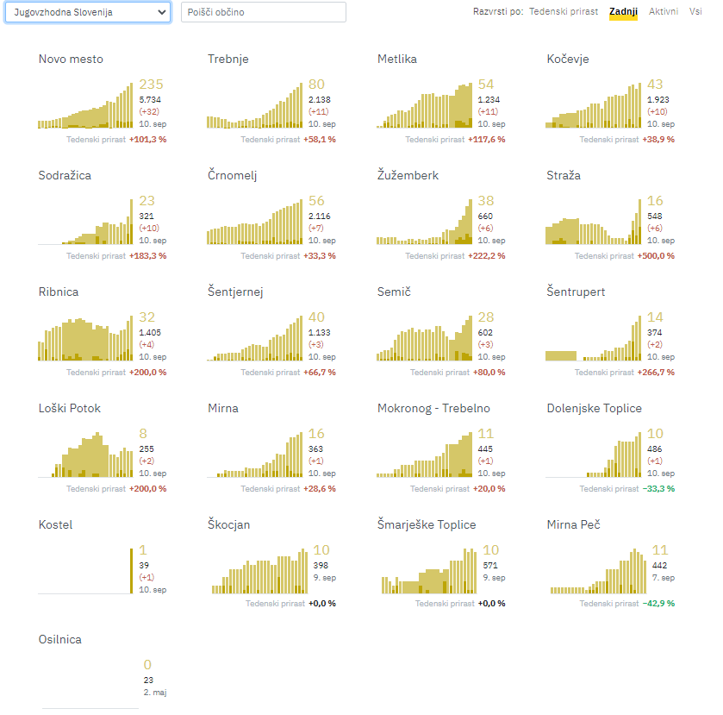The width and height of the screenshot is (723, 715).
Task: Select the Žužemberk heading
Action: click(408, 175)
